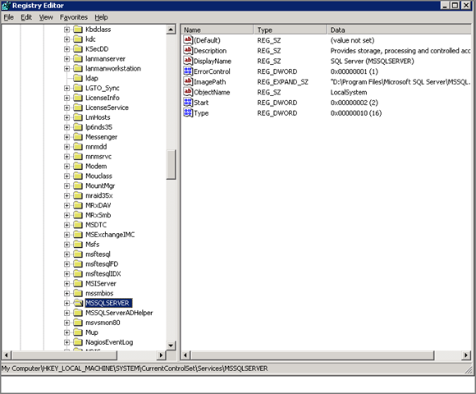Expand the MSSQLSERVER key
Image resolution: width=476 pixels, height=394 pixels.
[66, 303]
